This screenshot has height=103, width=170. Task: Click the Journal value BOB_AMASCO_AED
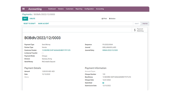[109, 47]
